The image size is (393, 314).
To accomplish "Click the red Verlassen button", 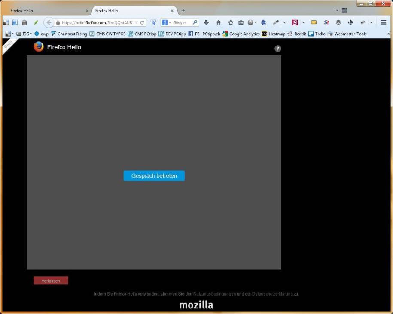I will click(51, 280).
